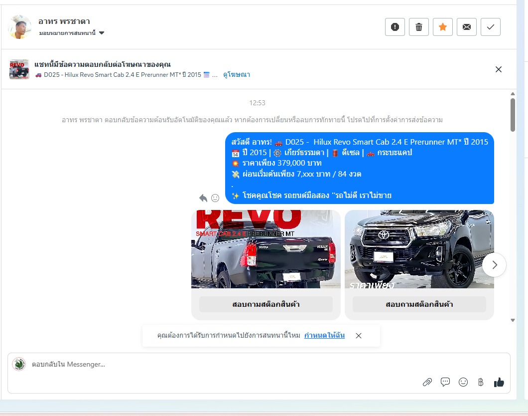Viewport: 528px width, 416px height.
Task: Open the front view Toyota car image
Action: pos(419,249)
